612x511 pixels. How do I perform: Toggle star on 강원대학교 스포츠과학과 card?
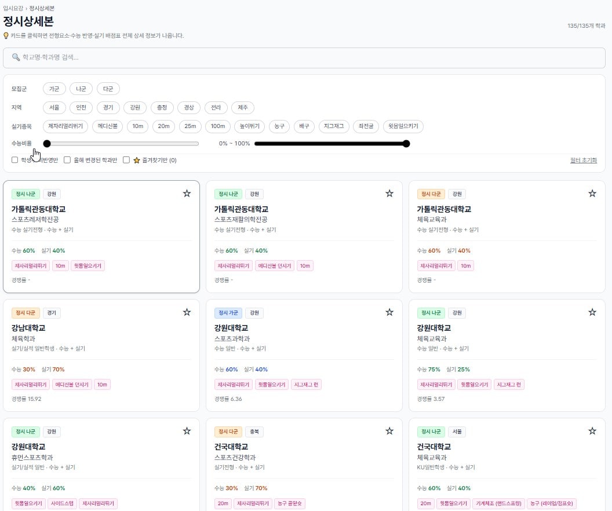pyautogui.click(x=389, y=312)
